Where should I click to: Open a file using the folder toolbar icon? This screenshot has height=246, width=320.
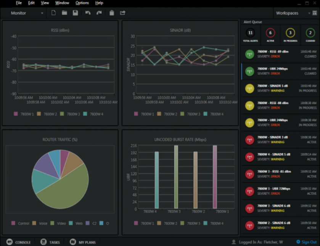click(64, 13)
